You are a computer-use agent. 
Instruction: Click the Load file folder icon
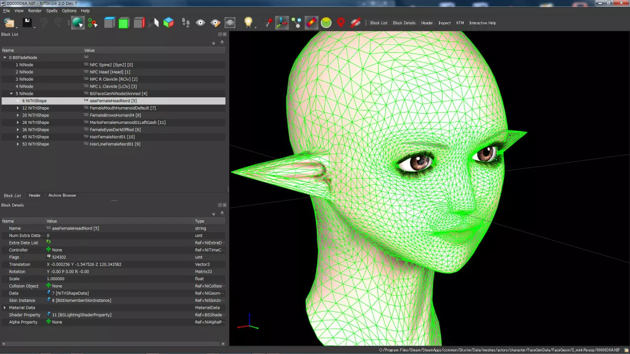click(x=9, y=23)
